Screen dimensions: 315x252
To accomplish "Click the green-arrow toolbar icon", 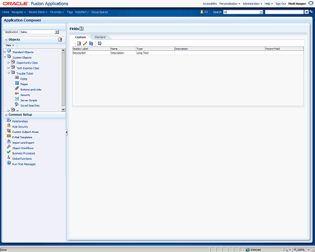I will pyautogui.click(x=99, y=43).
